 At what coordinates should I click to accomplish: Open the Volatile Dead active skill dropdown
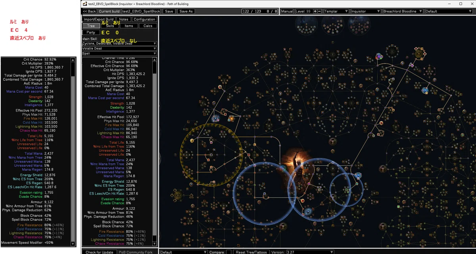click(x=119, y=48)
